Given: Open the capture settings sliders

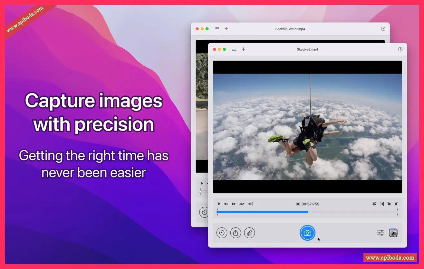Looking at the screenshot, I should (x=381, y=233).
